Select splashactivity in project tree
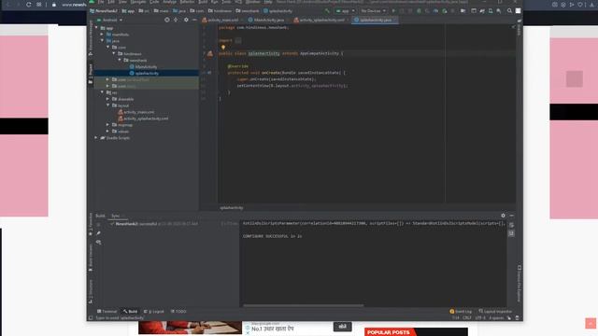Viewport: 598px width, 336px height. coord(144,73)
